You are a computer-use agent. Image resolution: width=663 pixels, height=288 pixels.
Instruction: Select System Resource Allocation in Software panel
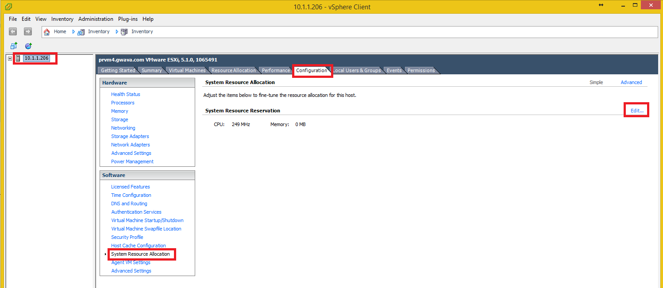point(140,254)
